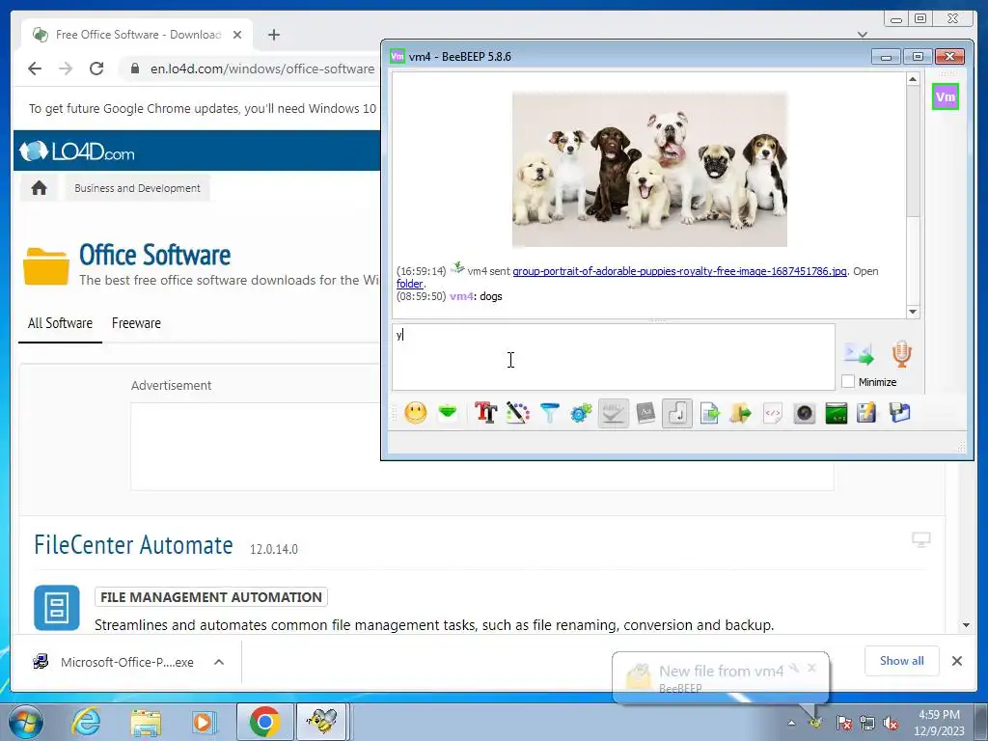Click Chrome's forward arrow
This screenshot has height=741, width=988.
point(66,69)
